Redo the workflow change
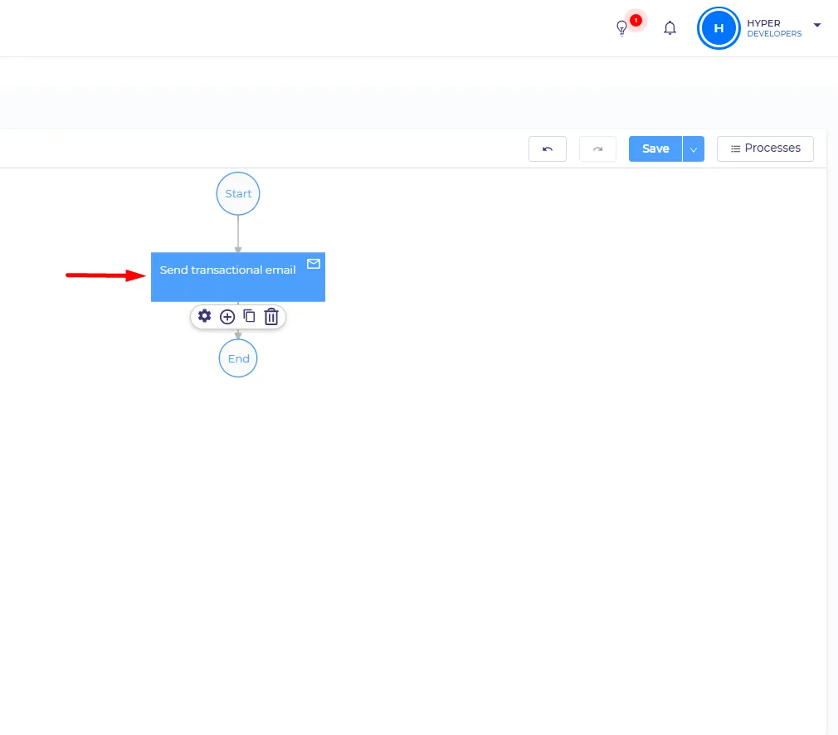The height and width of the screenshot is (735, 838). coord(597,148)
